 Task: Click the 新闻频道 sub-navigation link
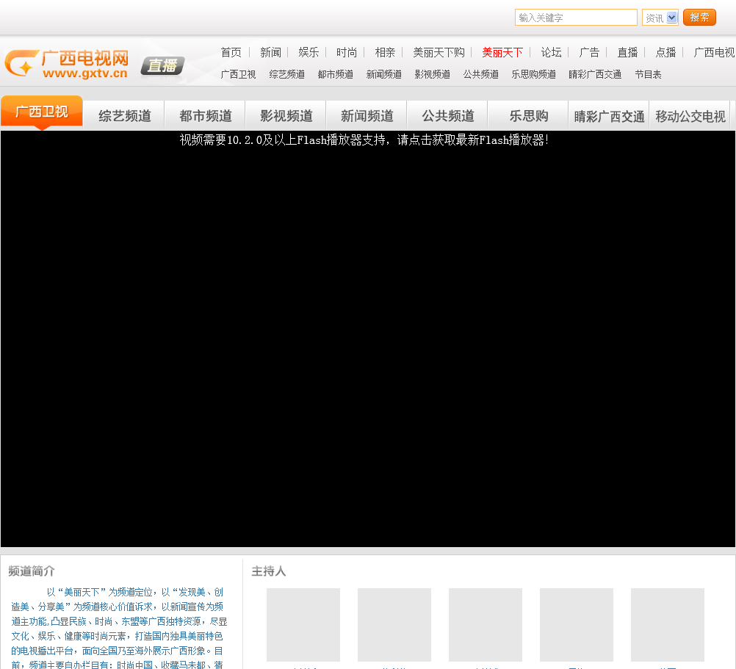pos(384,75)
